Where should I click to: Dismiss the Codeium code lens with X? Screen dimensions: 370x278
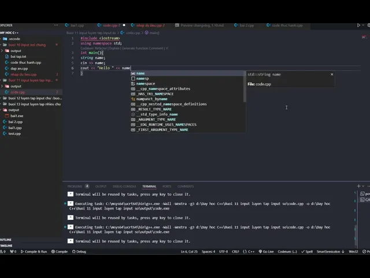167,48
